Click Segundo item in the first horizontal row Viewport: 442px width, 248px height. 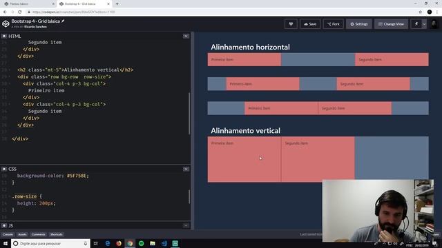[x=370, y=60]
